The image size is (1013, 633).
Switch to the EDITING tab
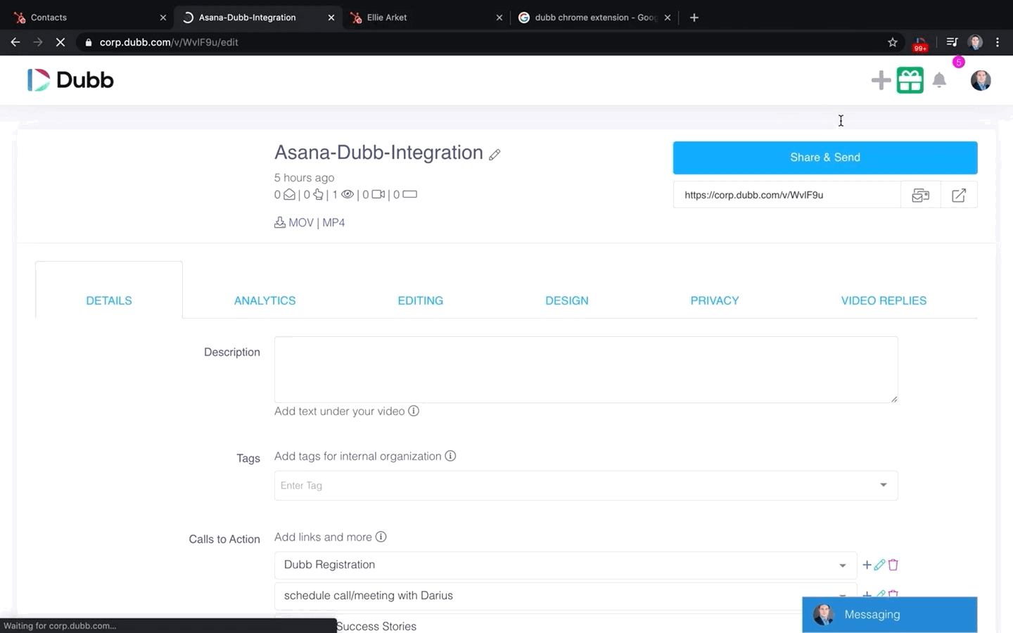pos(421,300)
